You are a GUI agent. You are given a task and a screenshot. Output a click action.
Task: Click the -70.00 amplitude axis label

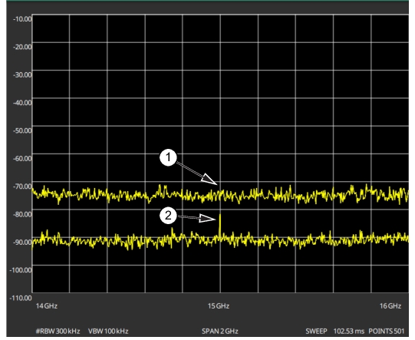point(22,187)
